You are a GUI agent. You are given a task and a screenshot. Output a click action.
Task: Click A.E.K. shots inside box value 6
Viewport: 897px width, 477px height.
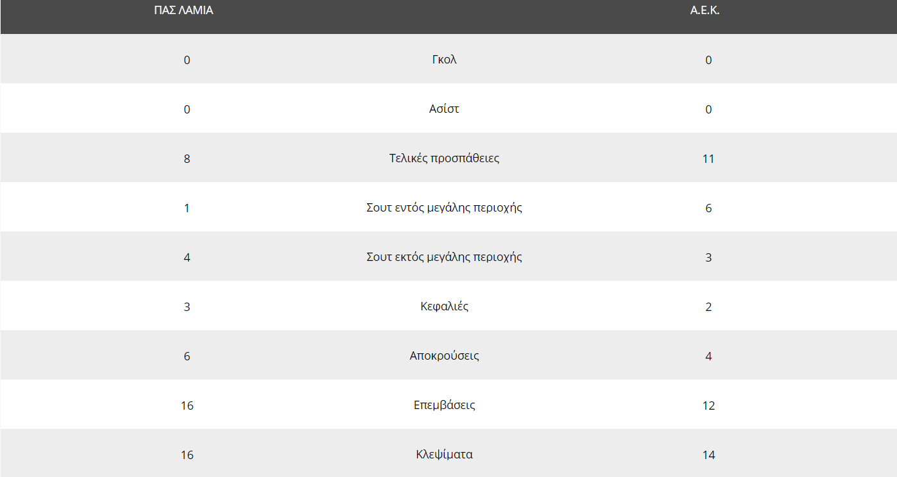pos(708,208)
